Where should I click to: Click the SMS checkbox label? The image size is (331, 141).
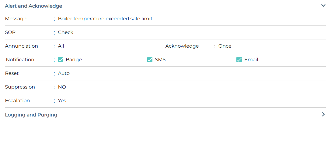160,60
